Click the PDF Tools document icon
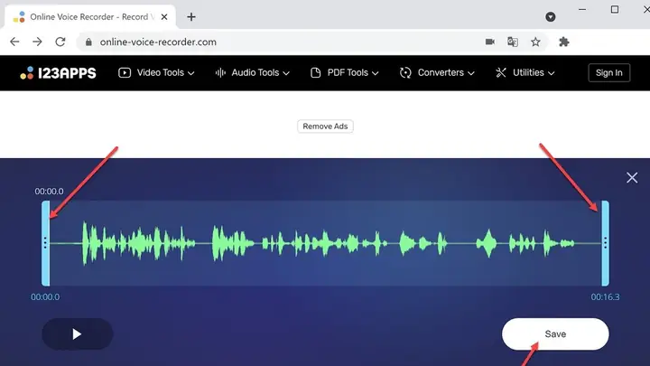 click(x=315, y=72)
